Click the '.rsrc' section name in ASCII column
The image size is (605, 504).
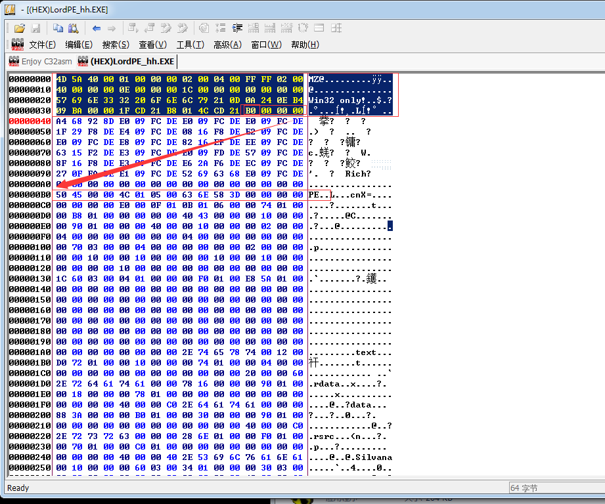(x=322, y=436)
